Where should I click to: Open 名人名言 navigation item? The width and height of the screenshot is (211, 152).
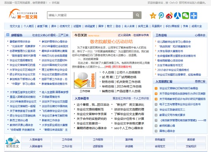click(130, 26)
